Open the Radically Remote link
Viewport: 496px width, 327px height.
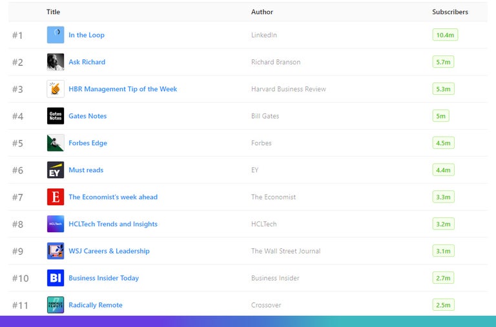tap(96, 305)
